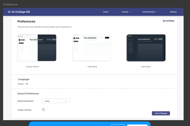The width and height of the screenshot is (190, 126).
Task: Click the graduation cap logo icon
Action: click(x=9, y=12)
